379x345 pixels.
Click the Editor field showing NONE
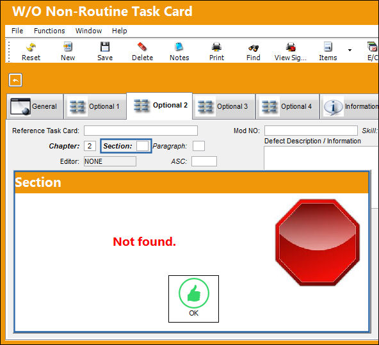pyautogui.click(x=110, y=161)
